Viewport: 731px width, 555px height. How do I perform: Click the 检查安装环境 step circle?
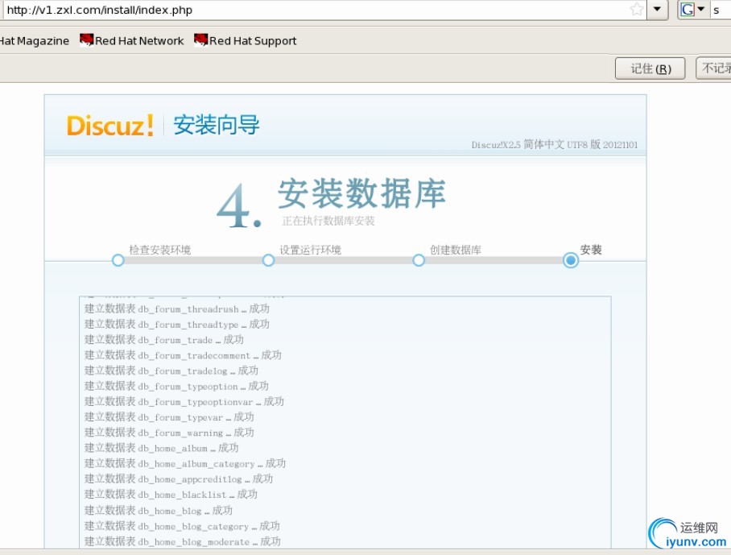[x=118, y=259]
